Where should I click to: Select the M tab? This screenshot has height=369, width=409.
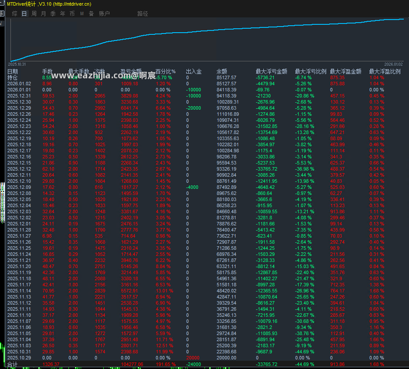tap(82, 13)
